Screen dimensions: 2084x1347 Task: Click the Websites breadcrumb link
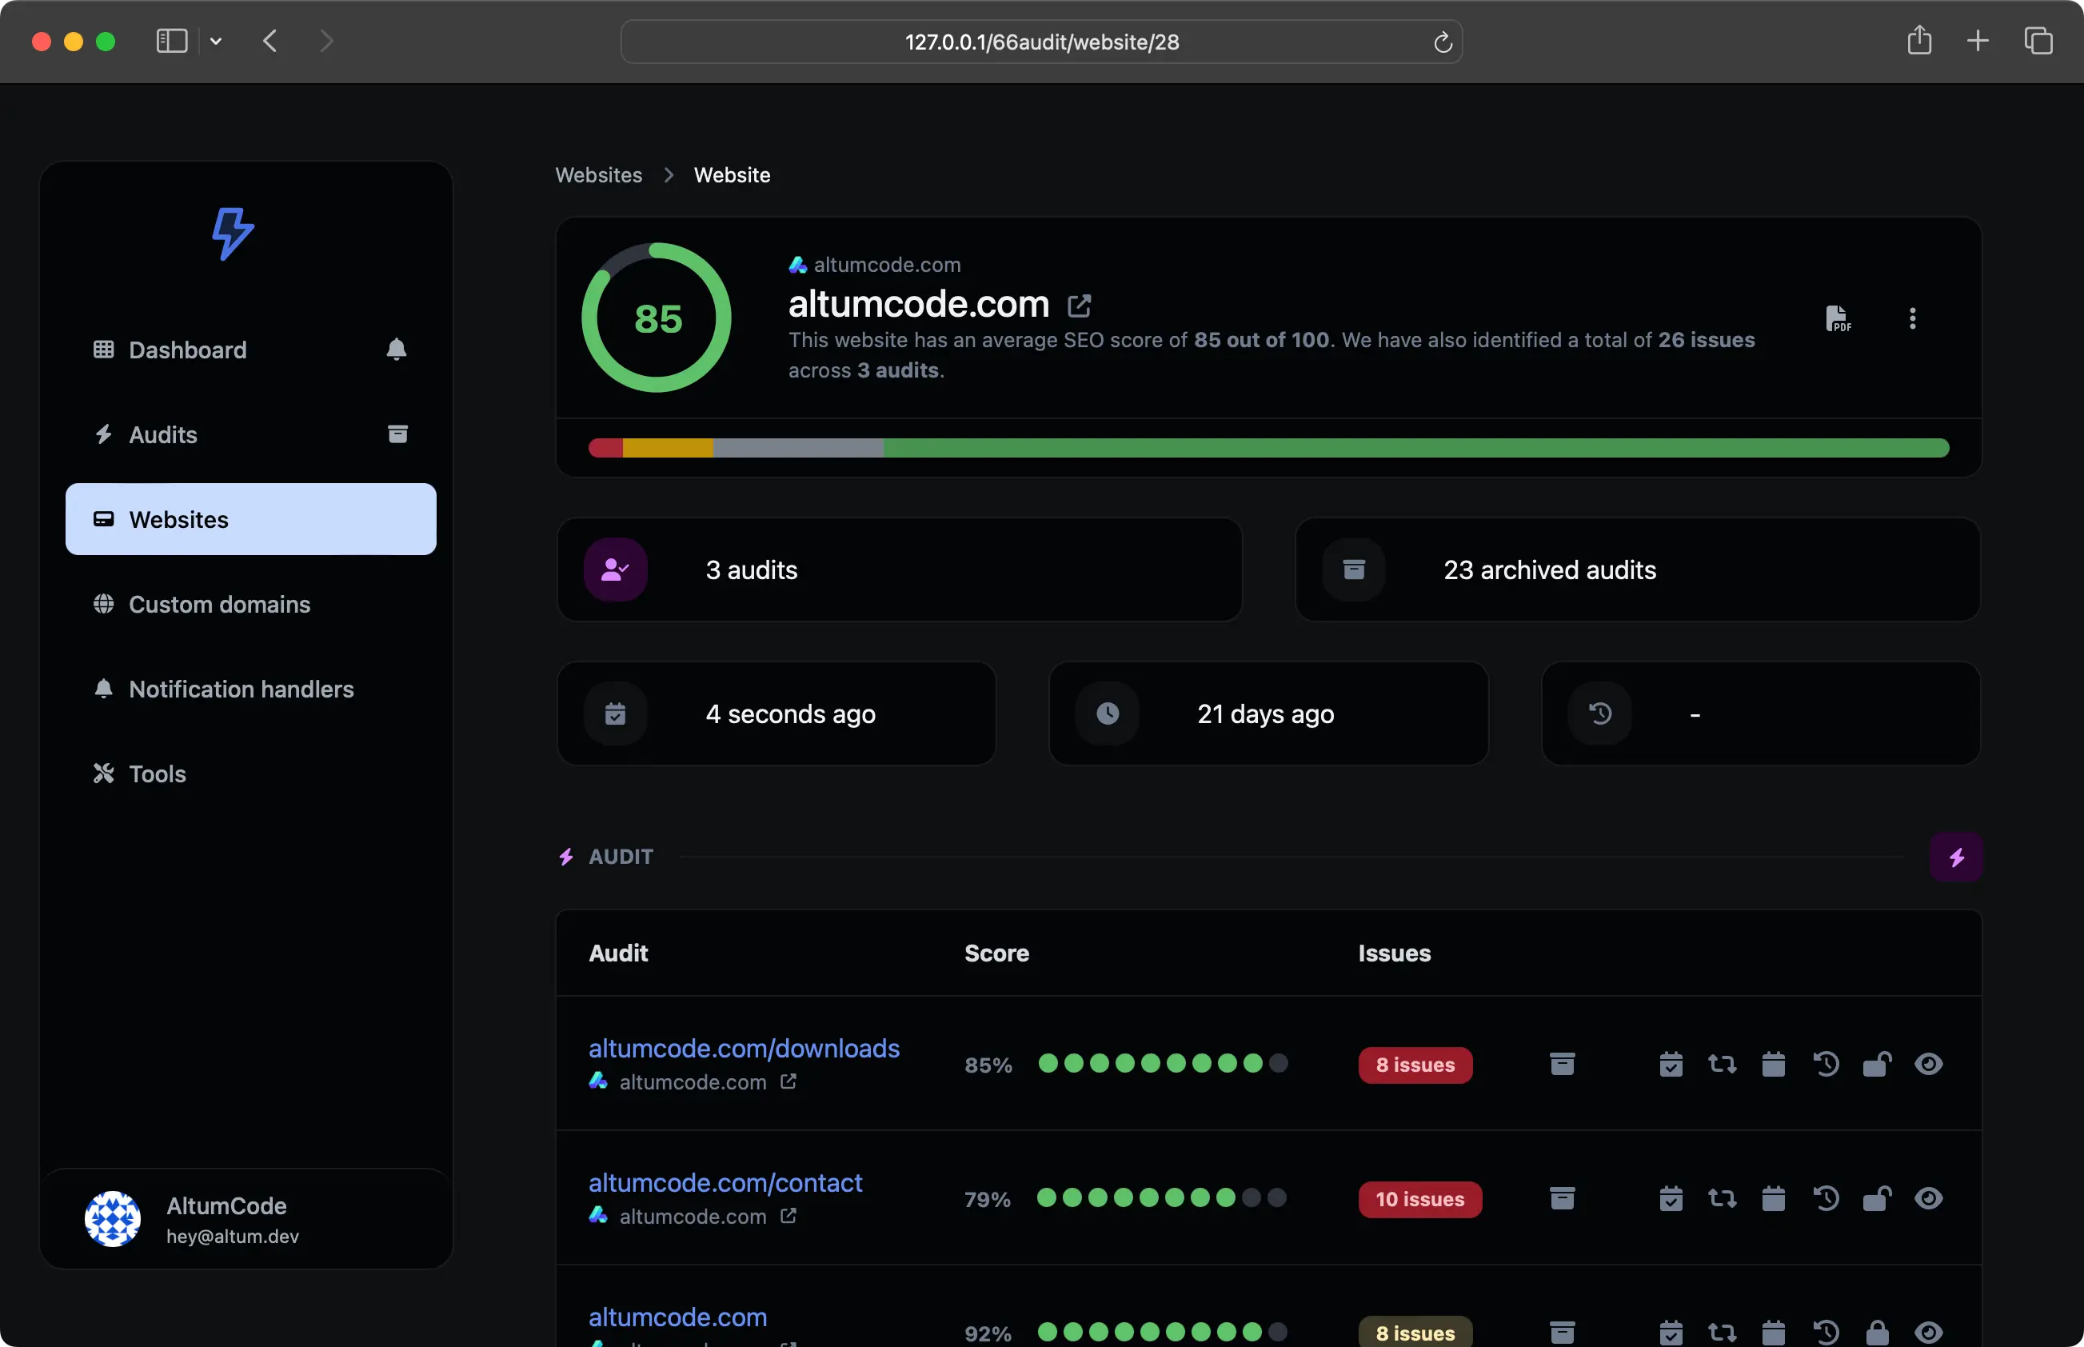coord(598,175)
